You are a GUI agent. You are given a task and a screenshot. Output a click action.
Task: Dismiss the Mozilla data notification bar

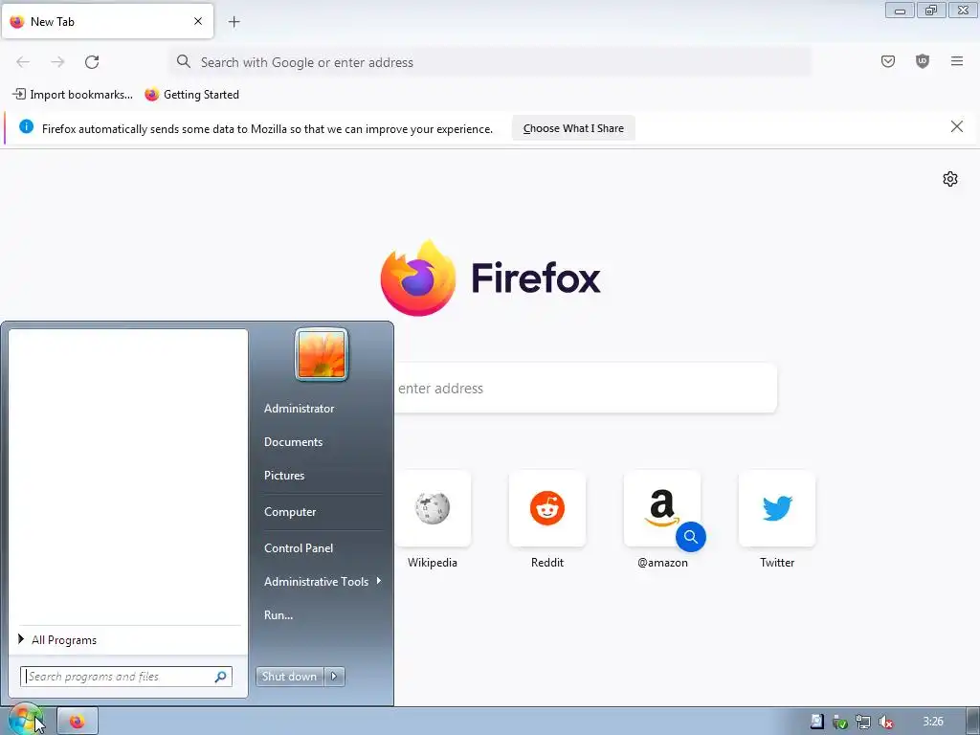pyautogui.click(x=956, y=127)
